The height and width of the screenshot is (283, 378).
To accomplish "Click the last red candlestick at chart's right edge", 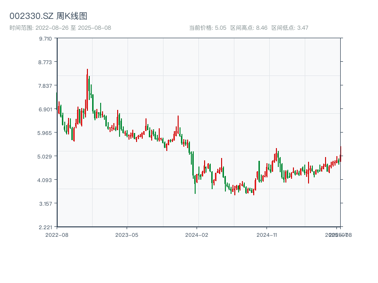I will 341,154.
